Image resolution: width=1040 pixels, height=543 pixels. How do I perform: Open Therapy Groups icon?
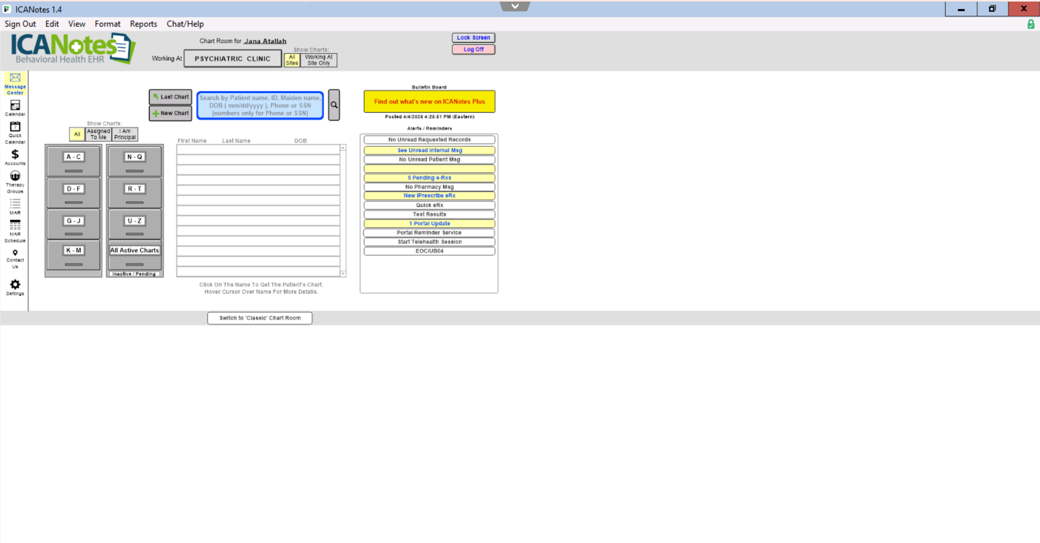(15, 180)
